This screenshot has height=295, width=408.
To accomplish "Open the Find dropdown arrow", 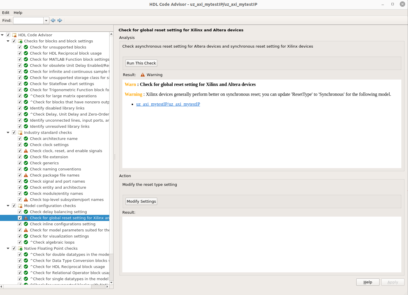I will tap(46, 21).
